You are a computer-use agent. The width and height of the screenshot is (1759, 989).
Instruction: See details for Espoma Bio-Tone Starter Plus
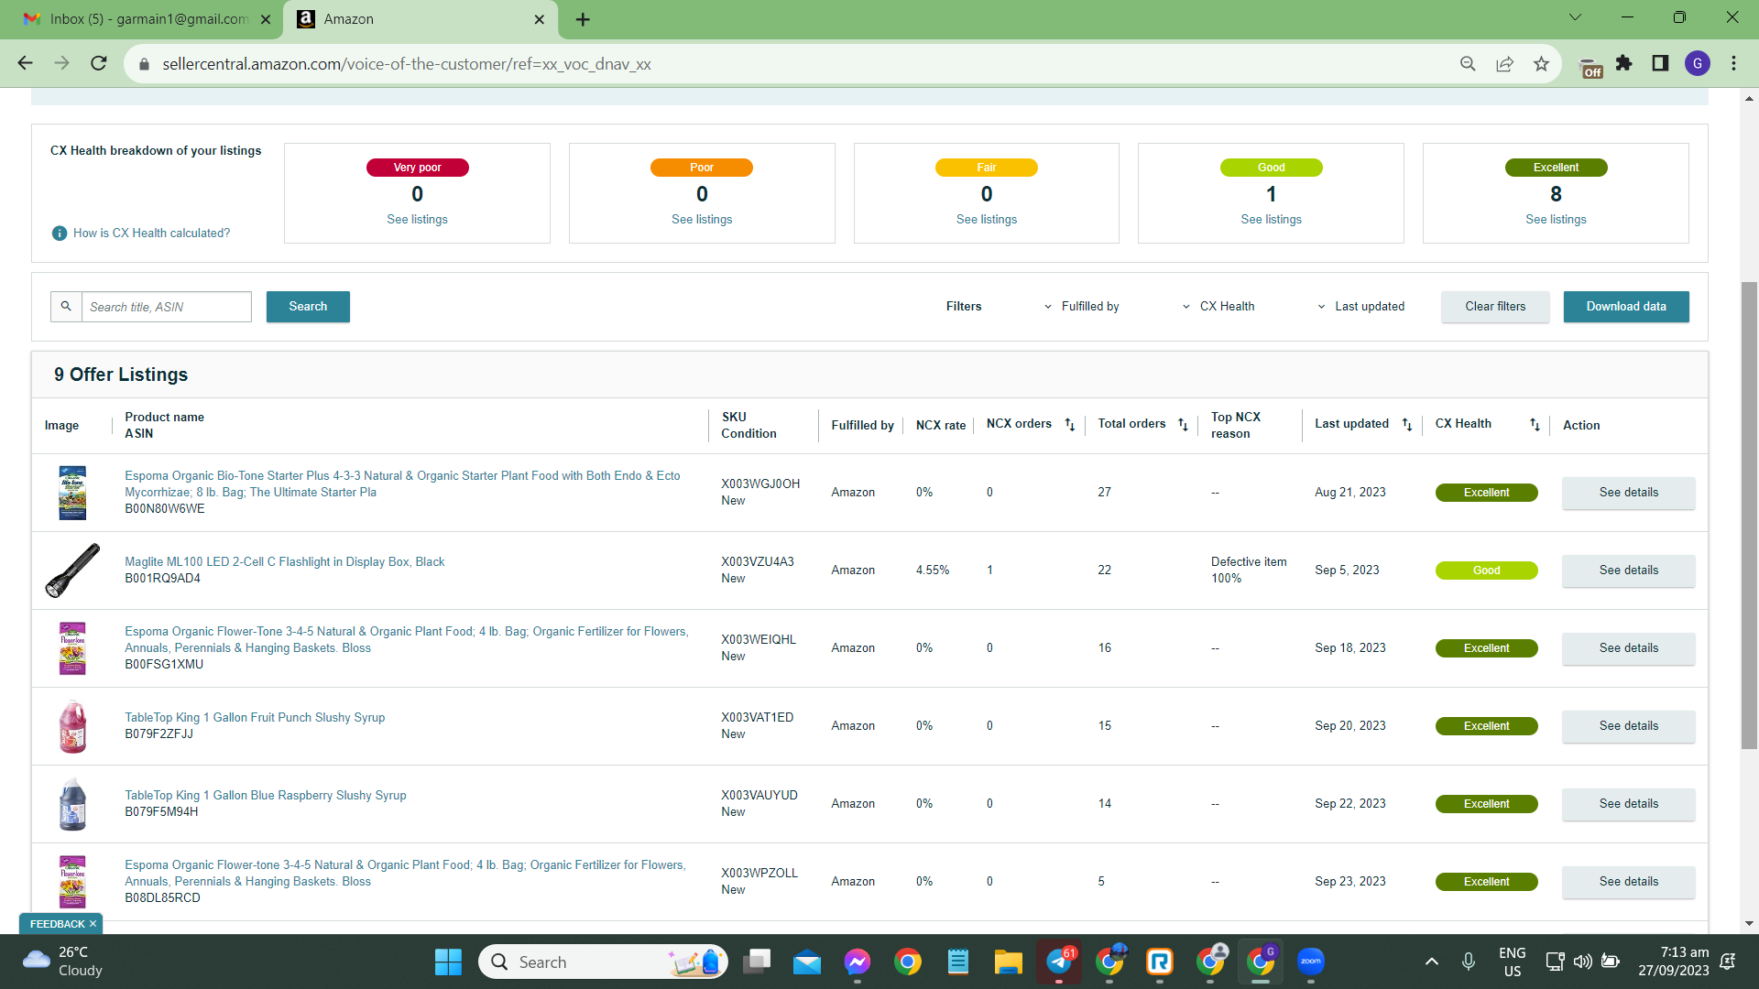[x=1629, y=493]
